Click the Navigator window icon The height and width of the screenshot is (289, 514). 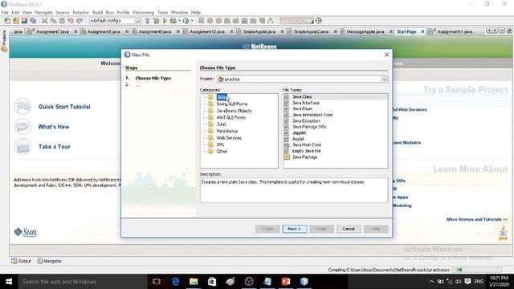[x=40, y=261]
